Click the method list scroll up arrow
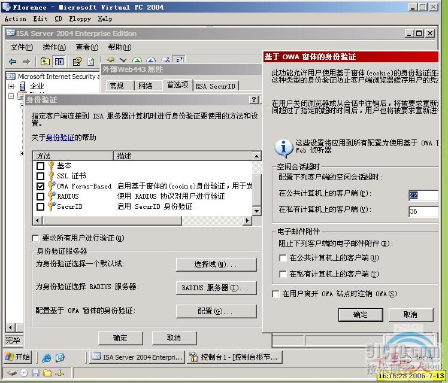The image size is (448, 383). (256, 156)
